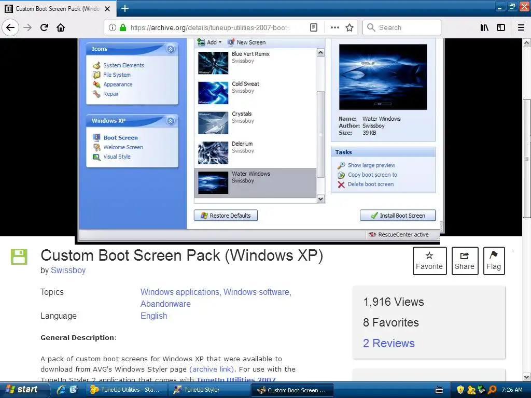Collapse the Icons panel chevron
Viewport: 531px width, 398px height.
coord(171,49)
